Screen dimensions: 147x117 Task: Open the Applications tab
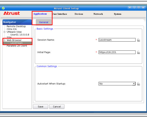40,14
